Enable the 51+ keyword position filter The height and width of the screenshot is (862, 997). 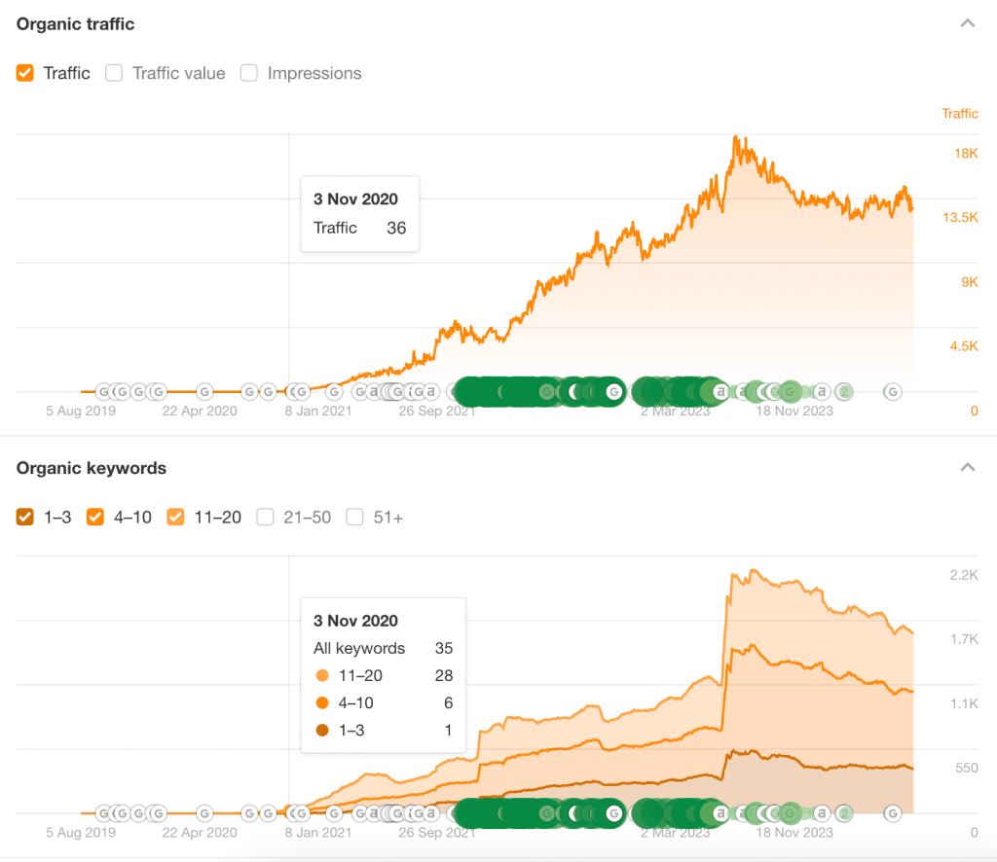click(x=354, y=517)
